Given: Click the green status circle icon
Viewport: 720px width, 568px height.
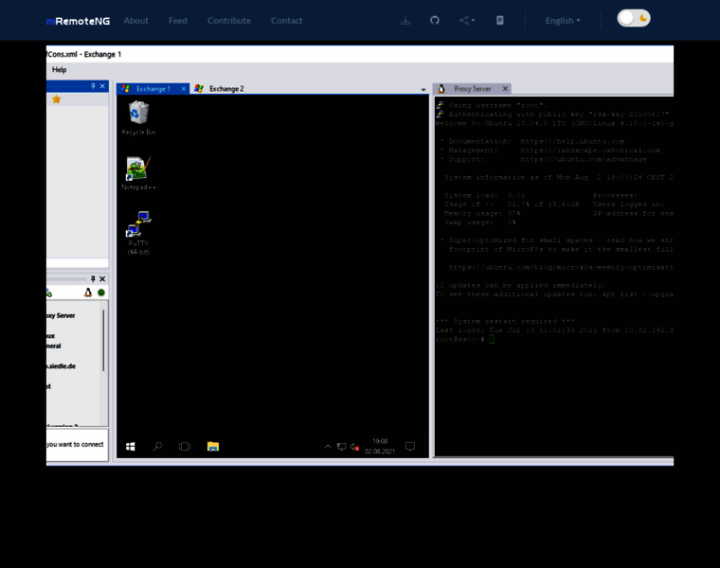Looking at the screenshot, I should [x=101, y=293].
